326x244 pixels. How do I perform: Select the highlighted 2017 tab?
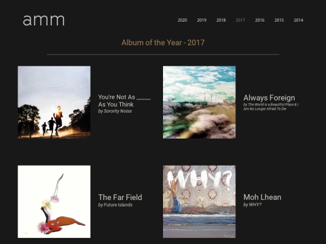point(240,20)
